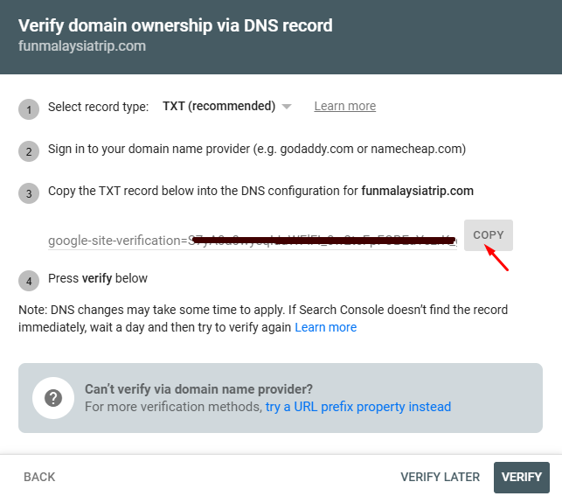
Task: Click the question mark help icon
Action: point(53,398)
